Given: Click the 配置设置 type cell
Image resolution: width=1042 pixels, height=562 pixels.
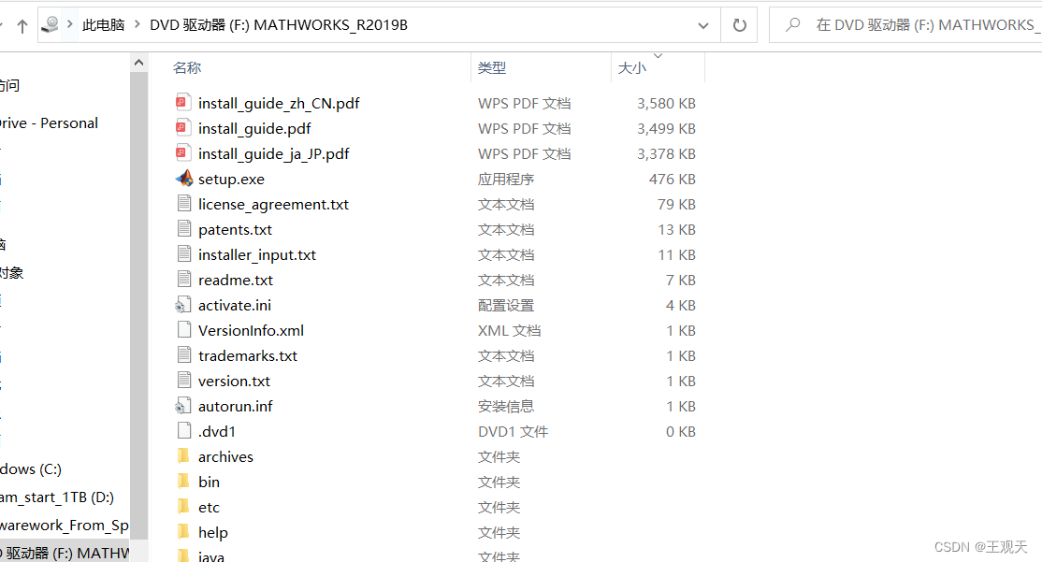Looking at the screenshot, I should pyautogui.click(x=506, y=306).
